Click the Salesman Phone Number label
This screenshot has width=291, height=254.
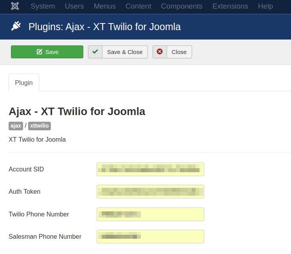tap(45, 236)
